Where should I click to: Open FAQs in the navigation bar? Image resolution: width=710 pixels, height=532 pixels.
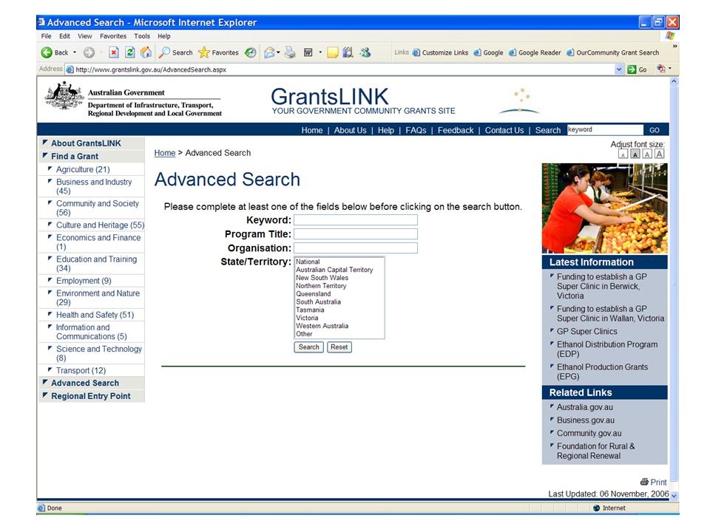[x=416, y=130]
